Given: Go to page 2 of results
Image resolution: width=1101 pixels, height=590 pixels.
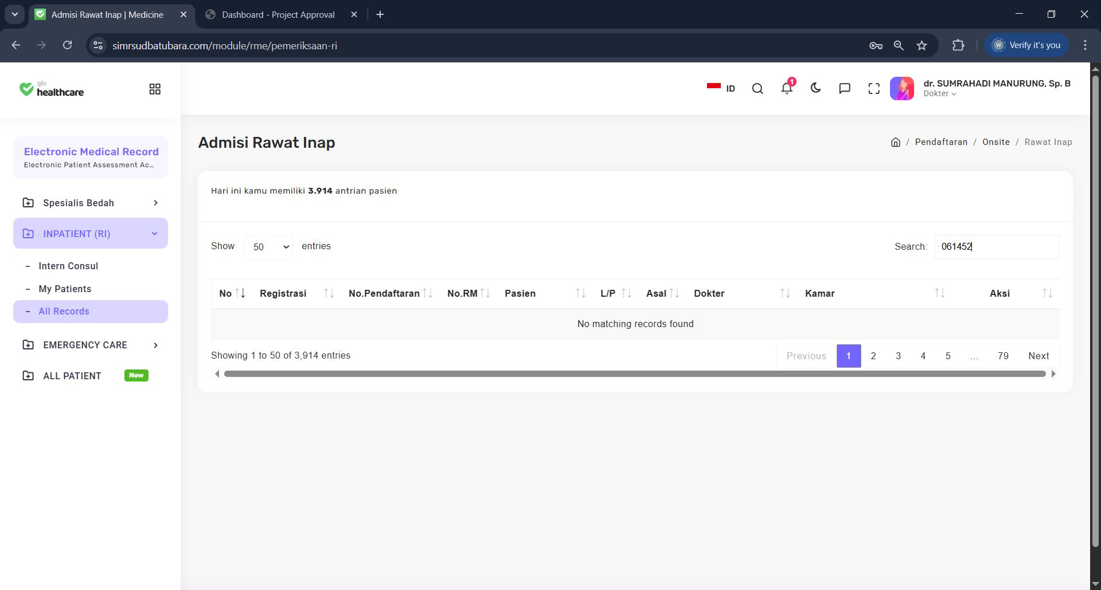Looking at the screenshot, I should tap(873, 356).
